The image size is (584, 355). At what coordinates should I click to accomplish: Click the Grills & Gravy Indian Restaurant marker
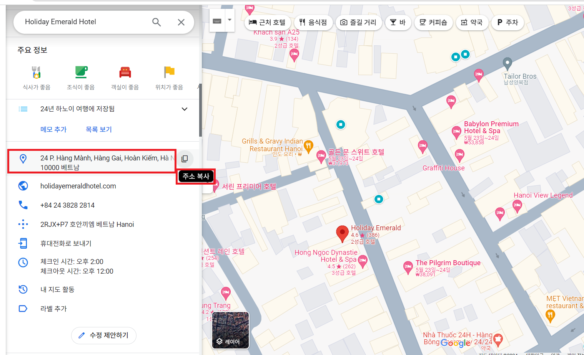[308, 147]
